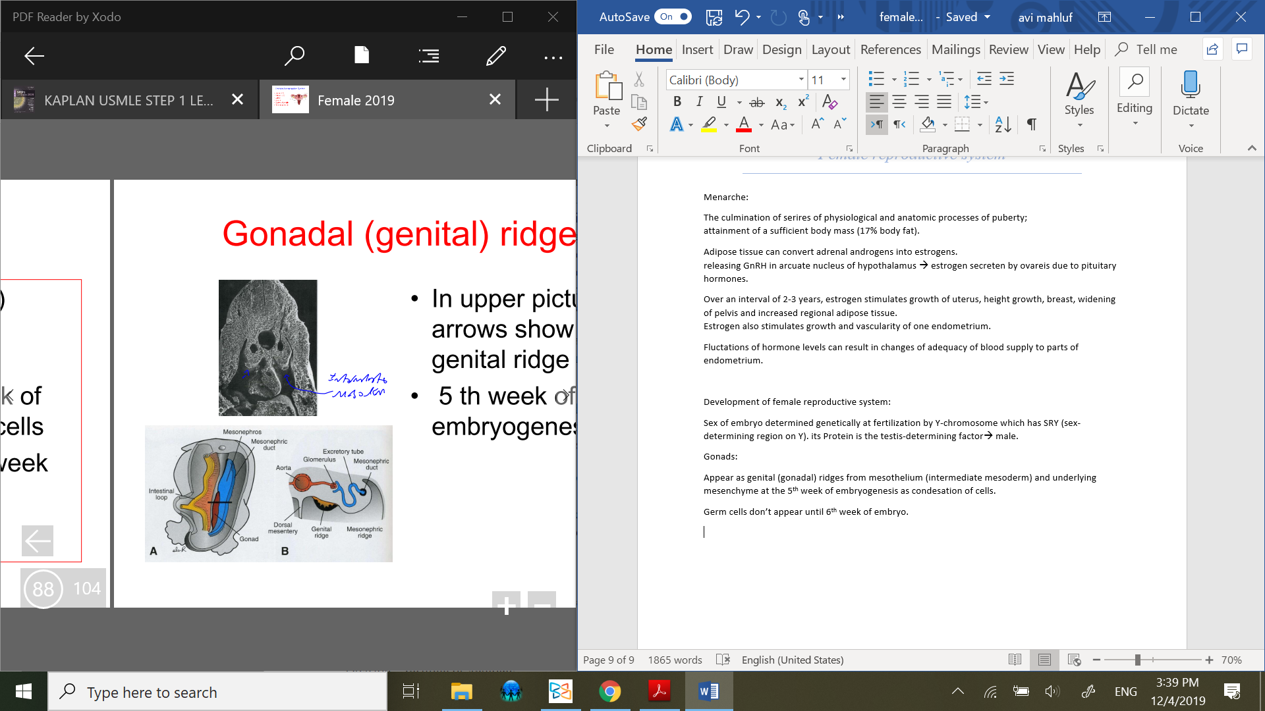The image size is (1265, 711).
Task: Open Xodo search magnifier
Action: pyautogui.click(x=294, y=56)
